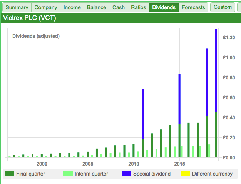Viewport: 241px width, 184px height.
Task: Toggle Special dividend legend swatch
Action: click(126, 174)
